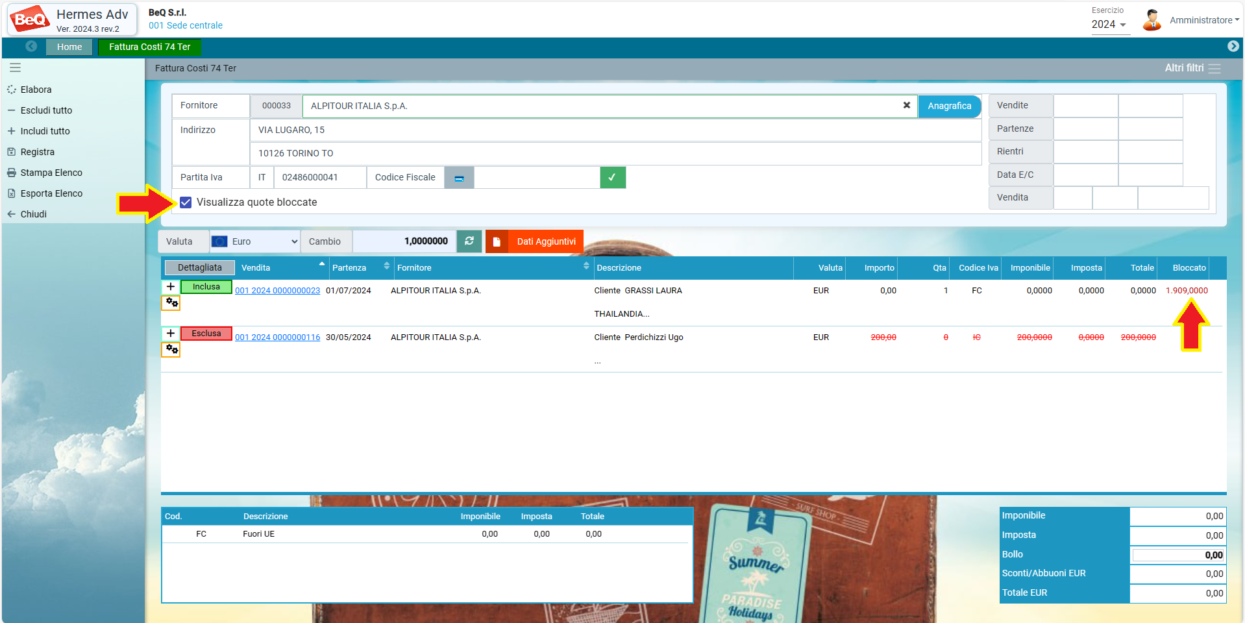The image size is (1245, 623).
Task: Click the Bollo amount input field
Action: click(1178, 555)
